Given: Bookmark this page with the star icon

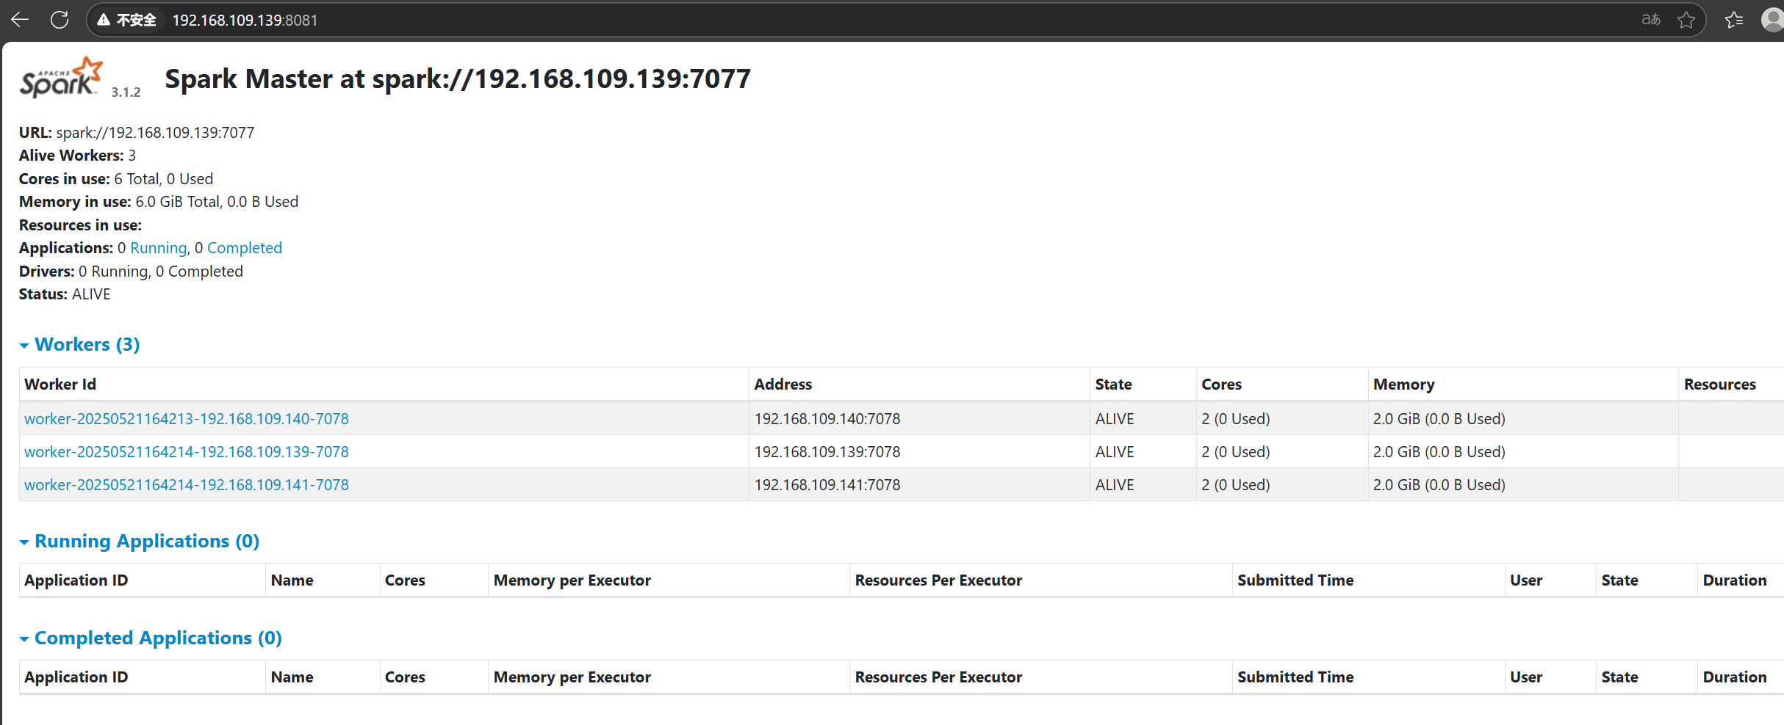Looking at the screenshot, I should point(1686,20).
